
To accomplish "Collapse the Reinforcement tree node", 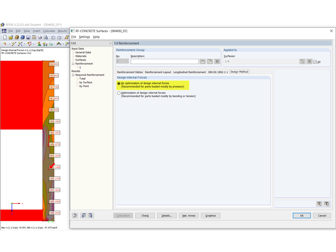I will pyautogui.click(x=73, y=64).
